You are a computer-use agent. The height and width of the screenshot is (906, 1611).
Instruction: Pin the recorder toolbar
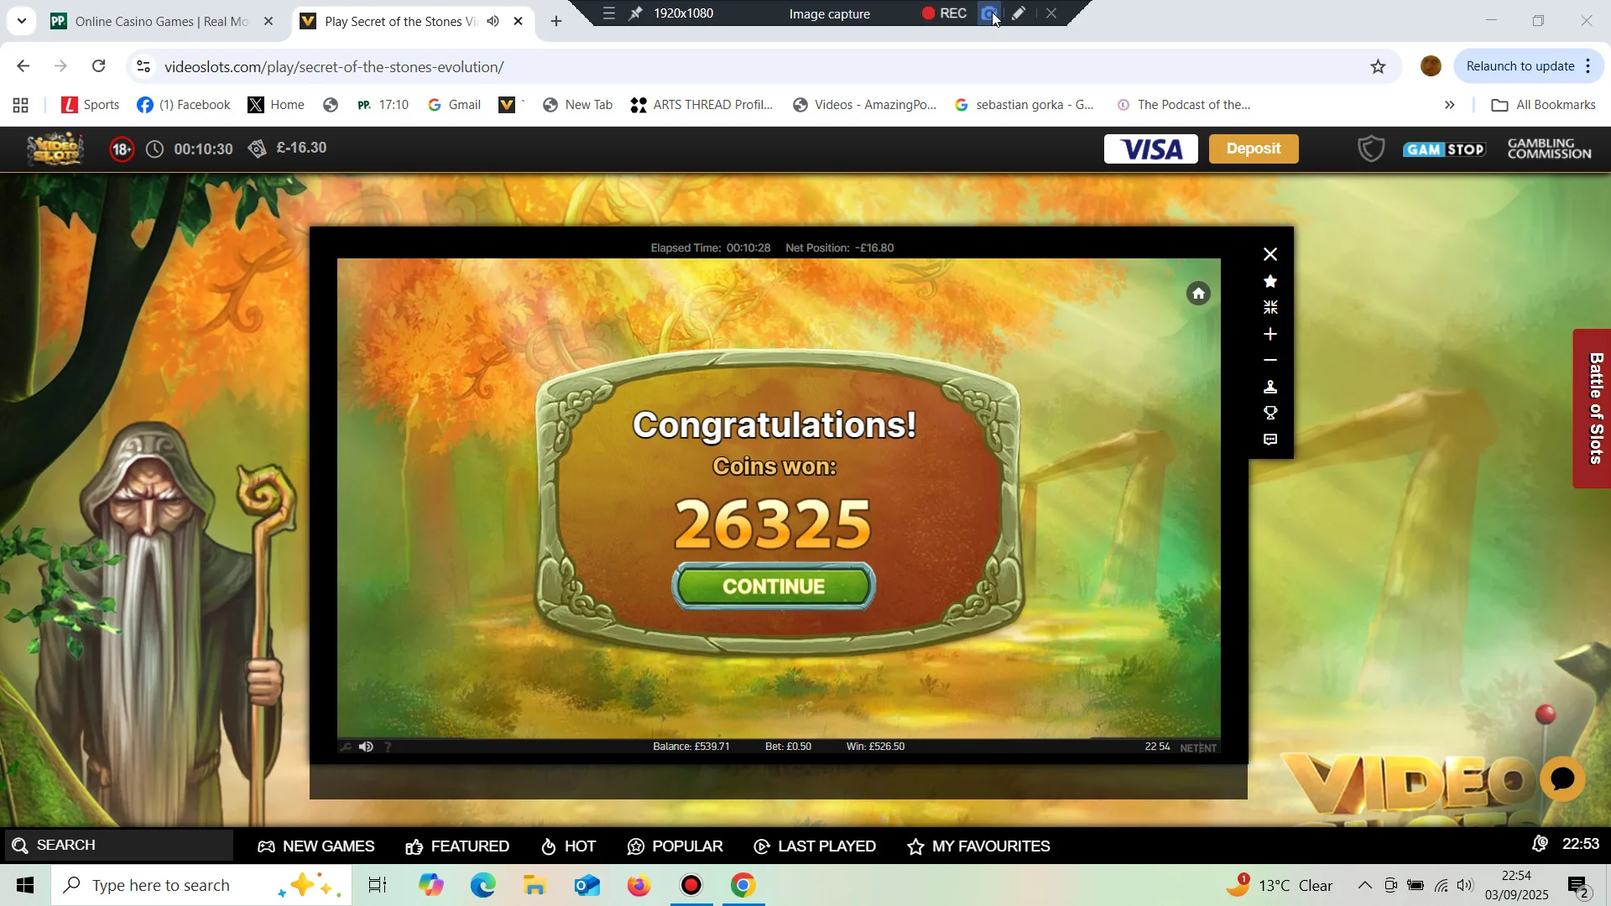(636, 13)
